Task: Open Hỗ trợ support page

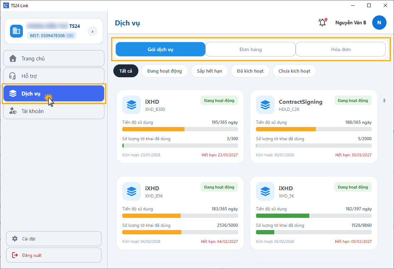Action: click(54, 76)
